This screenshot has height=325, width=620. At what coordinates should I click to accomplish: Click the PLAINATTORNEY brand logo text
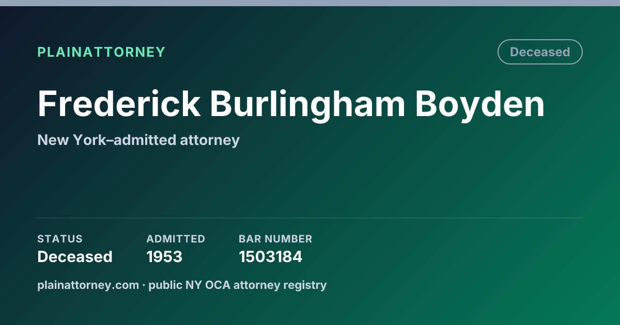[x=101, y=52]
